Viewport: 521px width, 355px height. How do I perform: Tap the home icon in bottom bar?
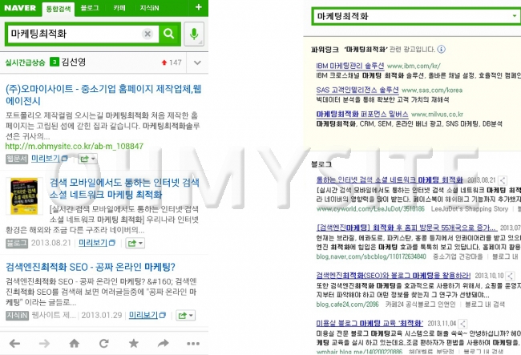click(74, 343)
